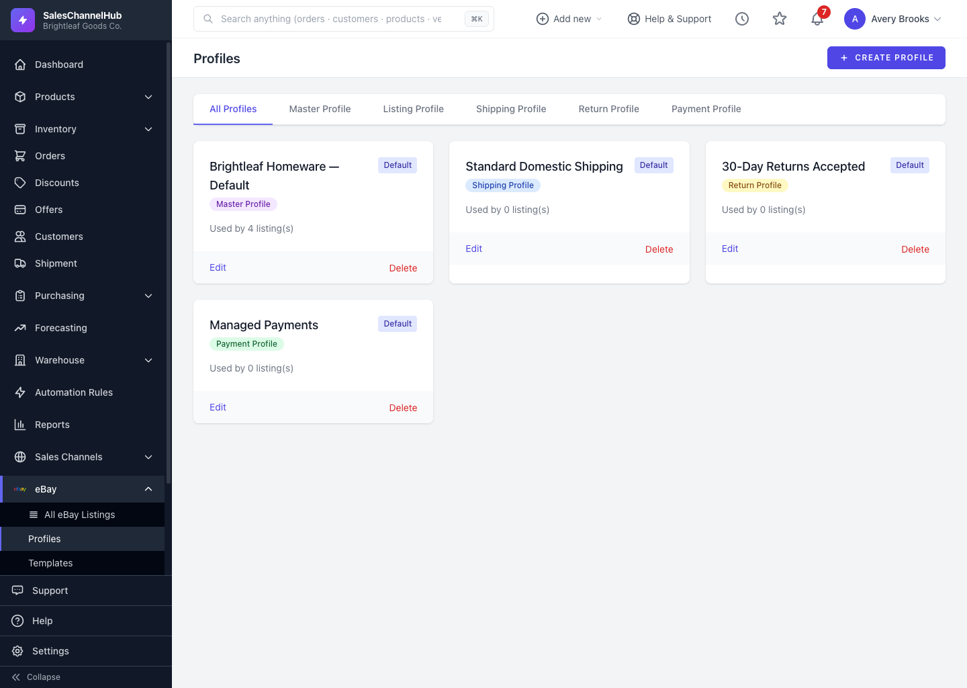967x688 pixels.
Task: Click Shipping Profile tag on shipping card
Action: pos(503,185)
